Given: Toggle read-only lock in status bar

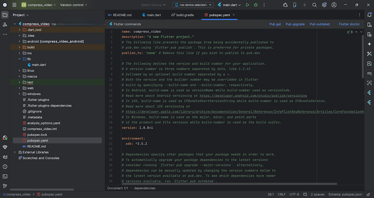Looking at the screenshot, I should (368, 194).
